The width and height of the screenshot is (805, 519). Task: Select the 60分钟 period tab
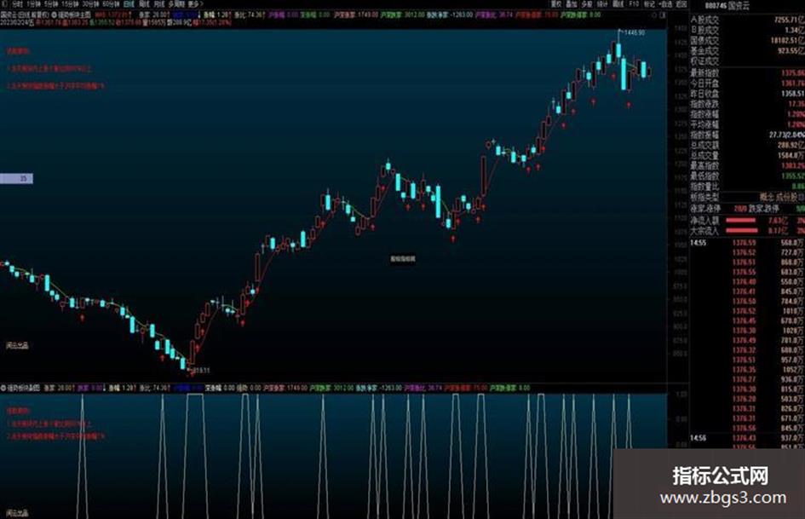[x=111, y=4]
